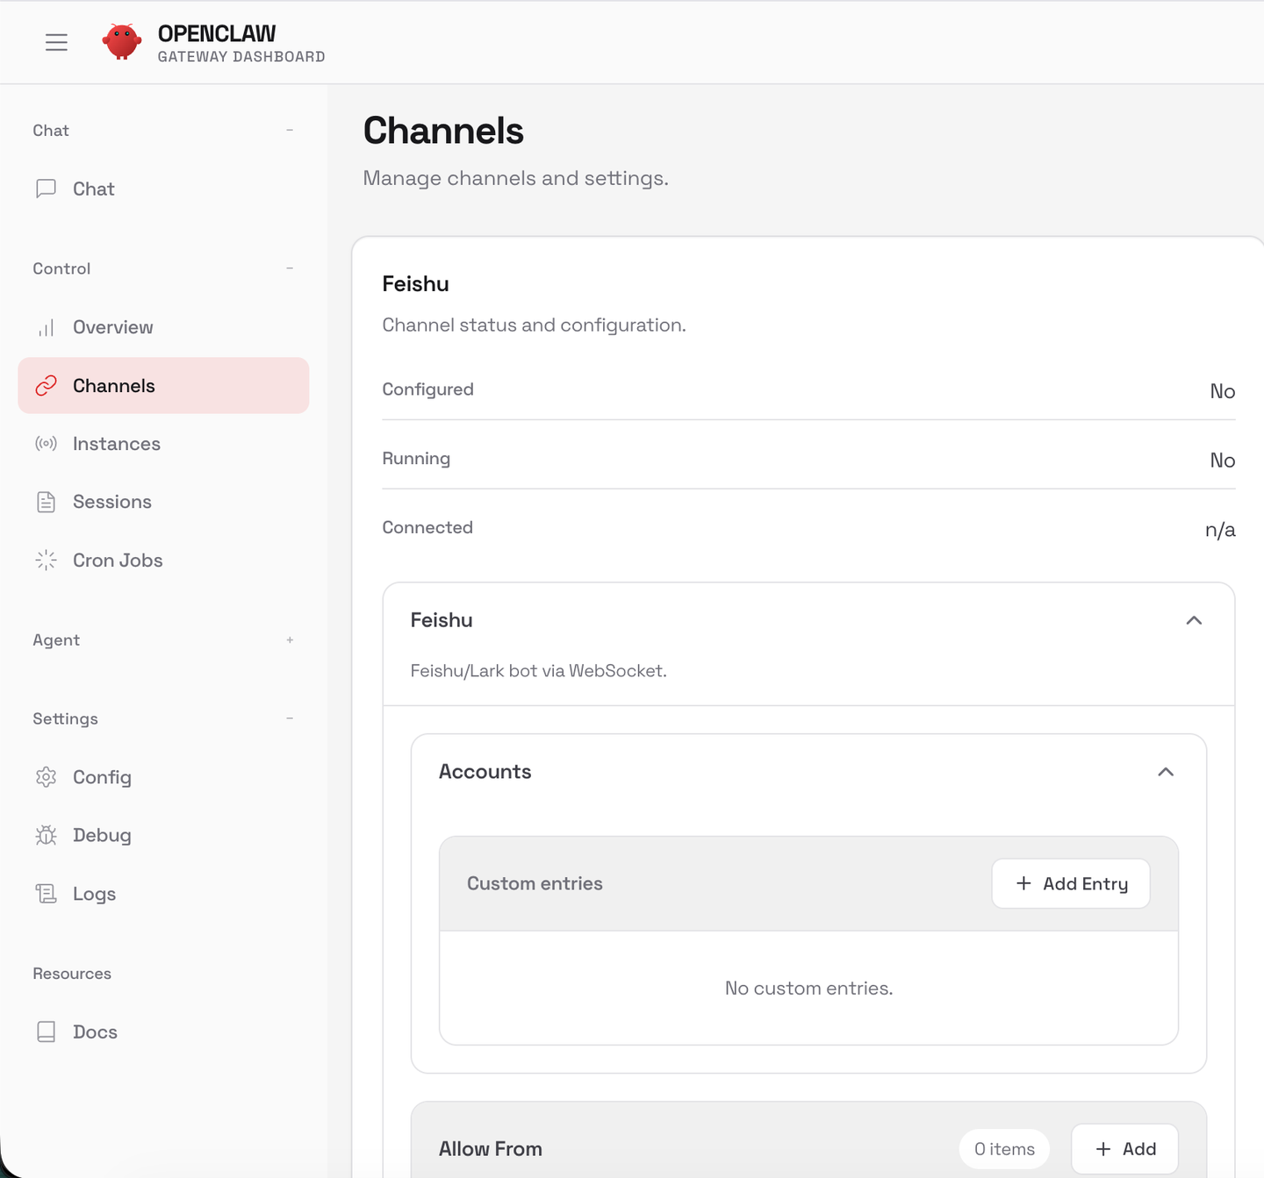
Task: Click 'Feishu/Lark bot via WebSocket.' description
Action: pos(539,671)
